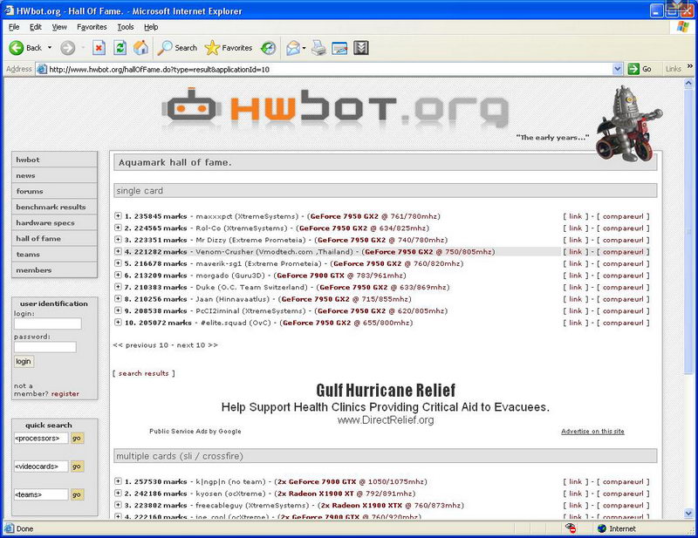The image size is (698, 538).
Task: Click the login button
Action: 24,361
